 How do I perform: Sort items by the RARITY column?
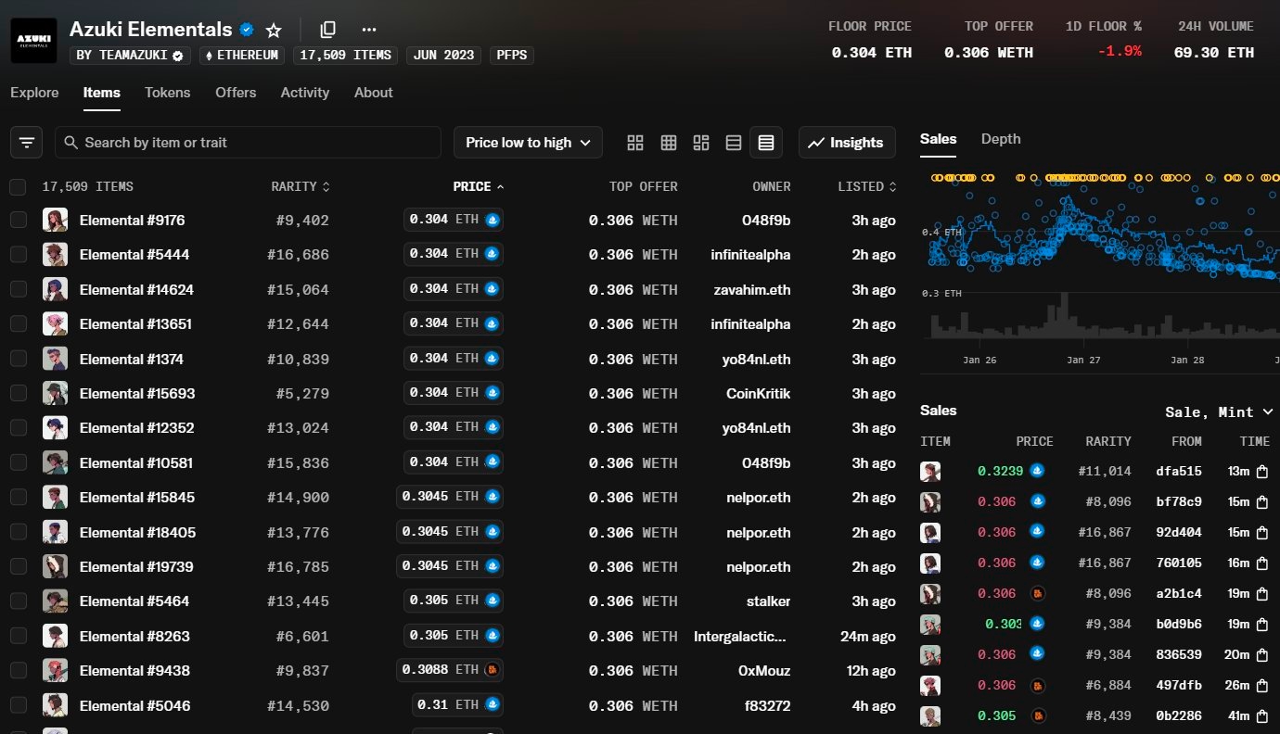tap(301, 187)
